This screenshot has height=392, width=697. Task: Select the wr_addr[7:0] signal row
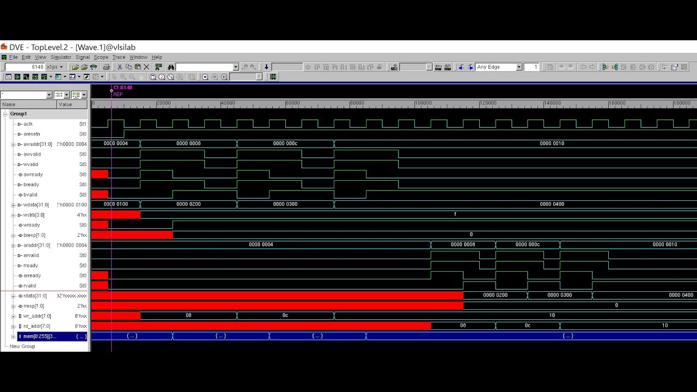44,316
